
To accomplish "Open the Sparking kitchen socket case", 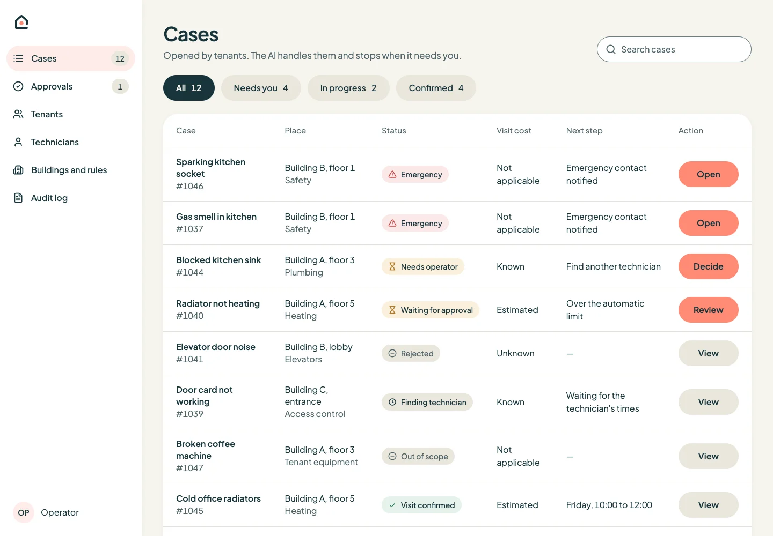I will click(x=709, y=174).
